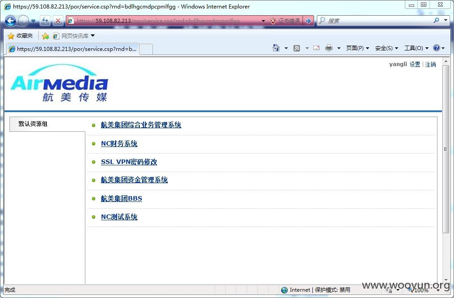
Task: Select the tab showing service.csp page
Action: [x=73, y=49]
